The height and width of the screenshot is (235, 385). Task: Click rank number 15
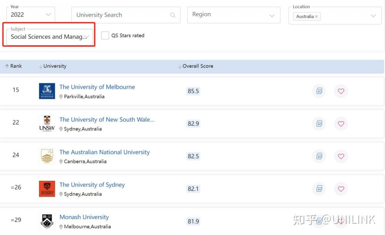(x=16, y=90)
